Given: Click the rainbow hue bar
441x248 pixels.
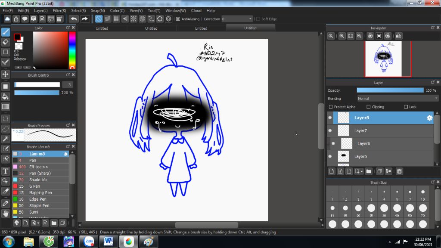Looking at the screenshot, I should (x=72, y=50).
